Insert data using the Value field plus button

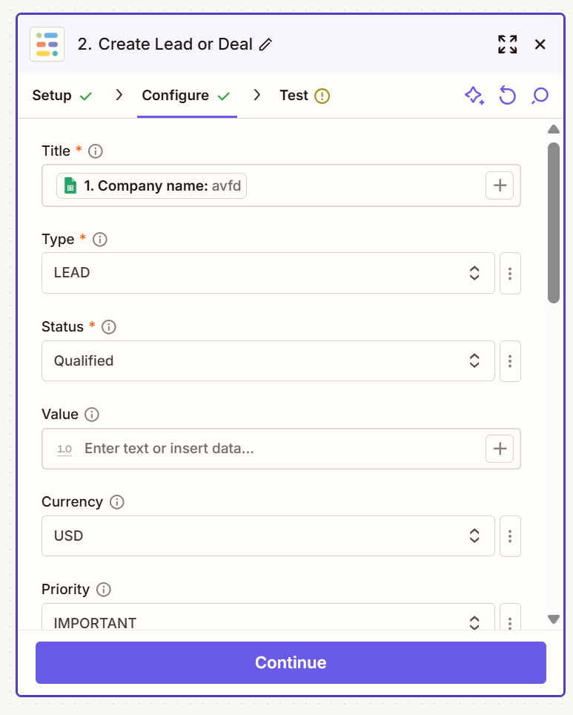pyautogui.click(x=500, y=448)
